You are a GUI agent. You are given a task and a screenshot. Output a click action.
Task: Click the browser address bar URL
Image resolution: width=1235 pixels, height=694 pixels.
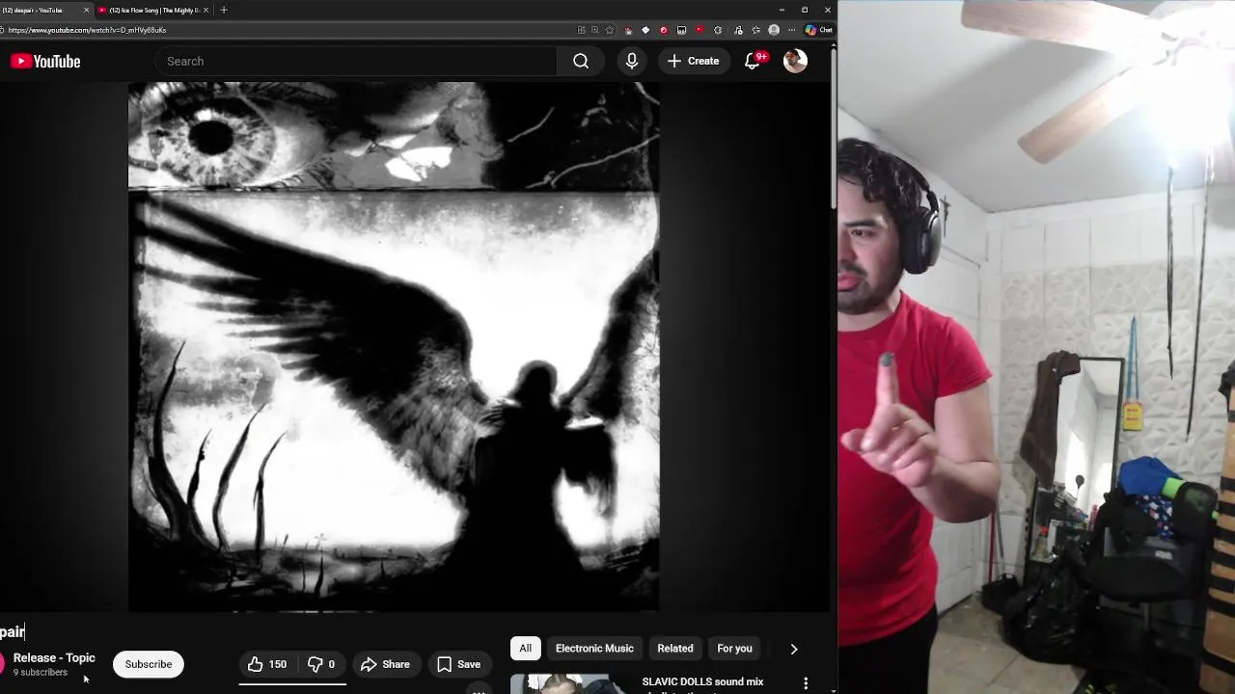(87, 30)
